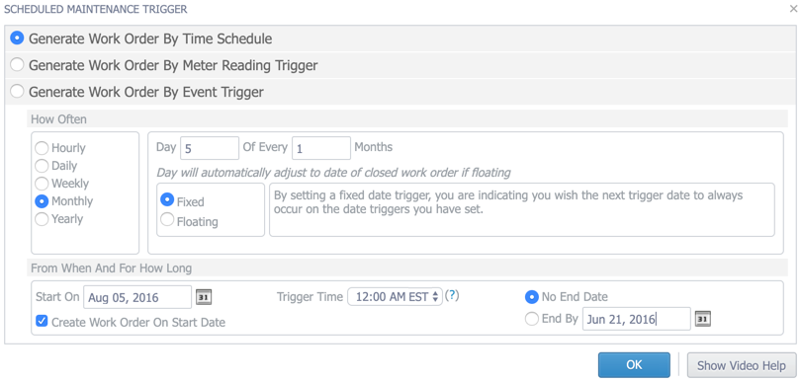The height and width of the screenshot is (383, 801).
Task: Choose the Yearly frequency option
Action: [x=42, y=219]
